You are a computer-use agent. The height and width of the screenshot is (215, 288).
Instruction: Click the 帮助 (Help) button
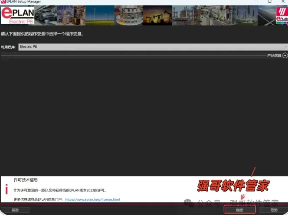tap(15, 210)
